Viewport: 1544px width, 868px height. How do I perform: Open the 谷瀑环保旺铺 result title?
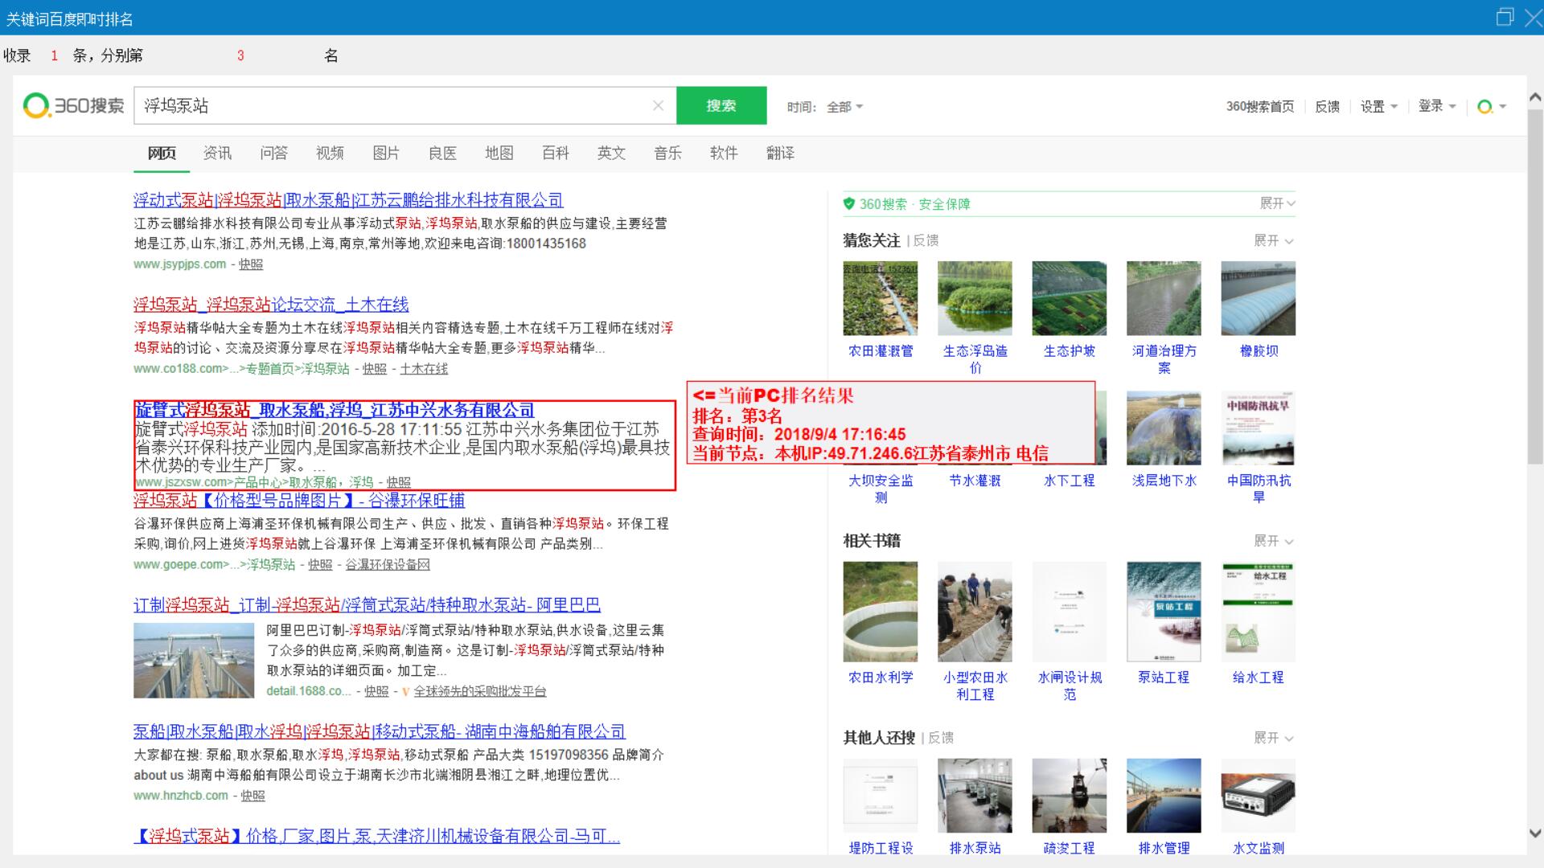299,500
